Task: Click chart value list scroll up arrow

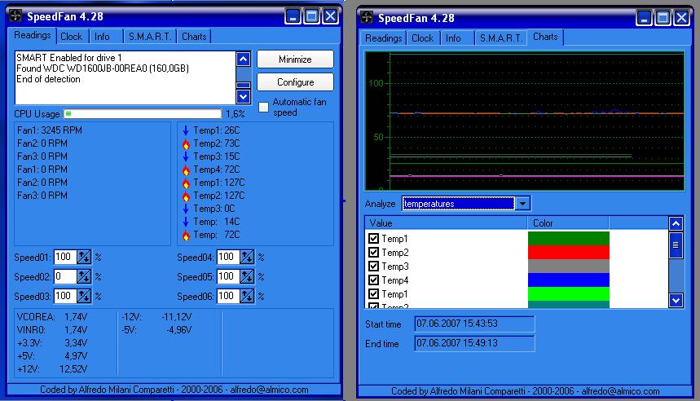Action: pos(676,223)
